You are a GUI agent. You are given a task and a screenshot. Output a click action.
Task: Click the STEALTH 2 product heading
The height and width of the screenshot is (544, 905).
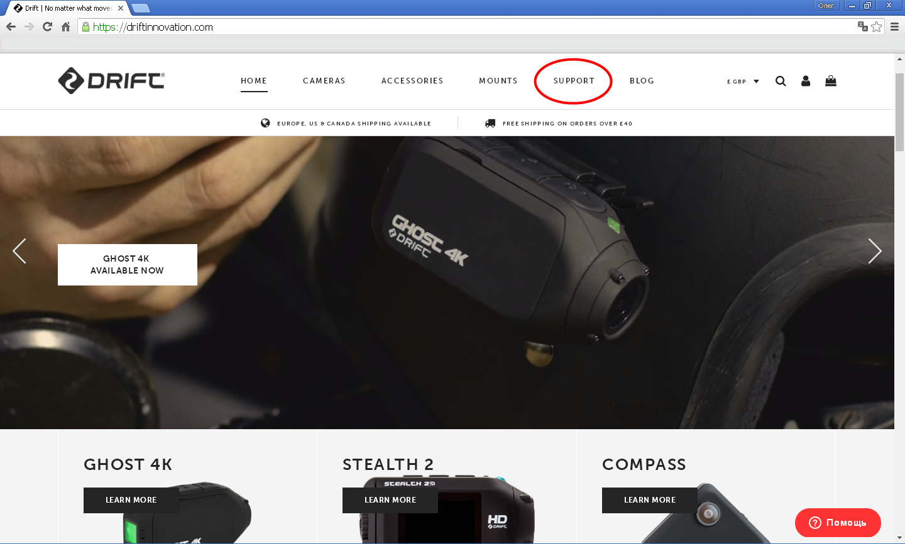[x=388, y=464]
